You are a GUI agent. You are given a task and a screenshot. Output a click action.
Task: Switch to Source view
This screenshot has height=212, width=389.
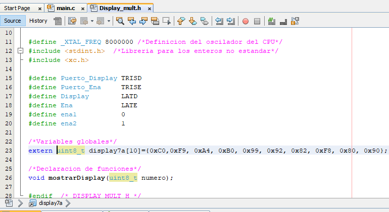click(13, 21)
